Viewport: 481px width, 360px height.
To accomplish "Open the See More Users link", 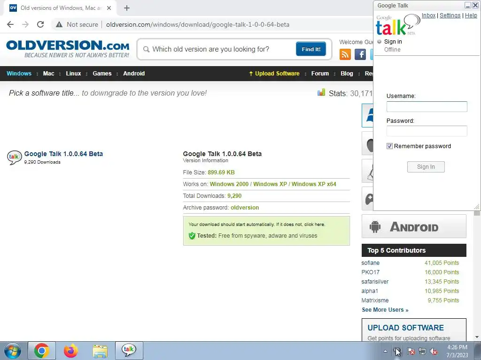I will (385, 310).
